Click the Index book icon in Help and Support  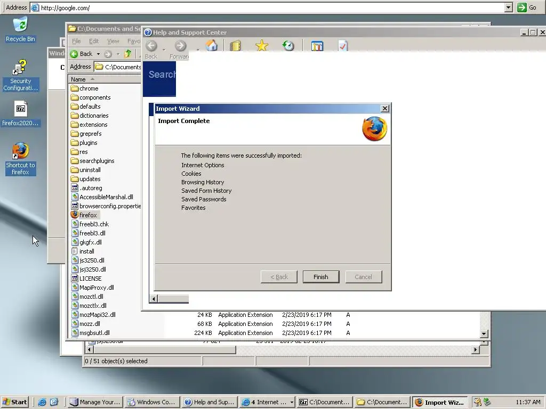236,46
